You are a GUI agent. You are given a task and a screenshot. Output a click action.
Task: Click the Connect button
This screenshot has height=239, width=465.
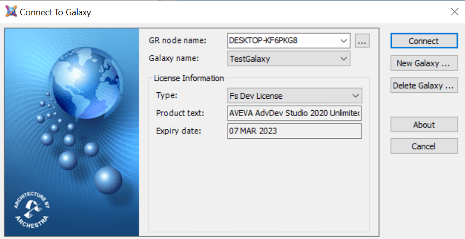pyautogui.click(x=424, y=41)
